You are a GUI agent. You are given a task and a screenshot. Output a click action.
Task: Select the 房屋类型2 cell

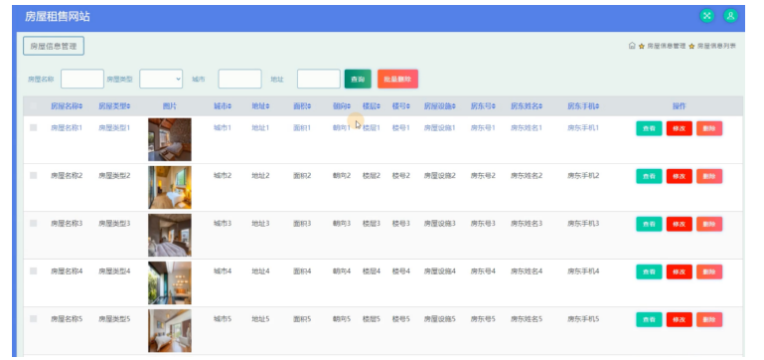[x=114, y=176]
